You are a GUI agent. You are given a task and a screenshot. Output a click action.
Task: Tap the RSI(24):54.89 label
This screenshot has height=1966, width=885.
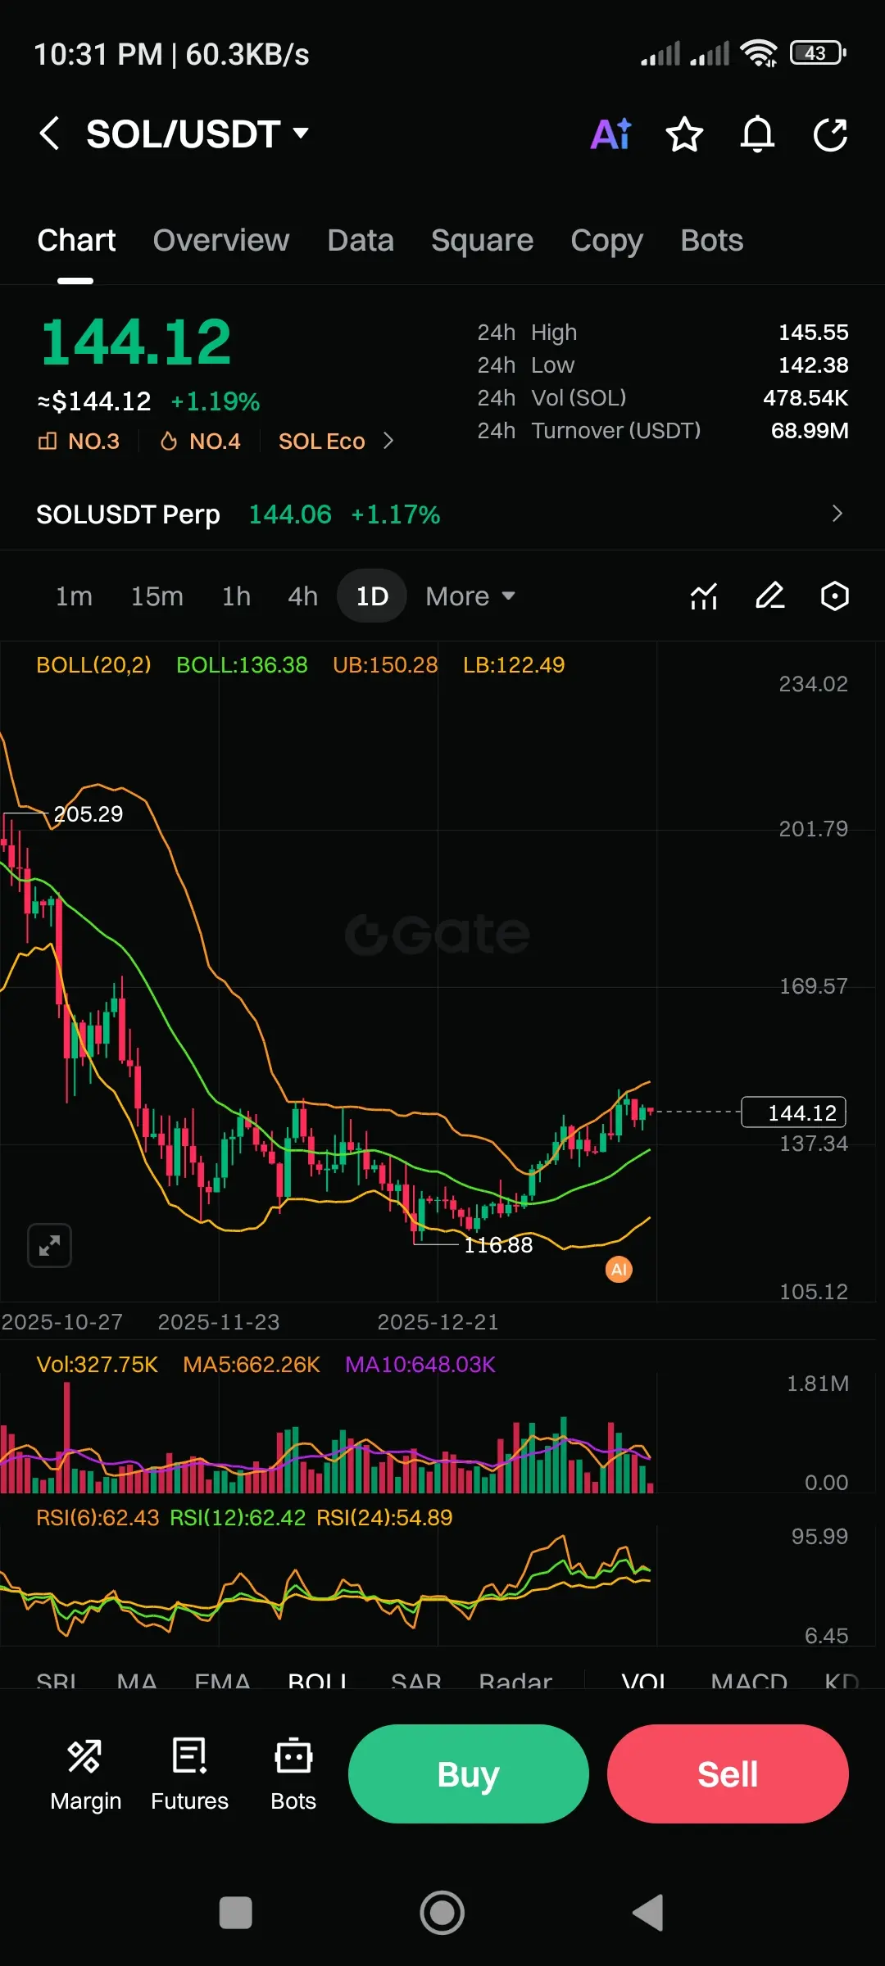coord(384,1518)
